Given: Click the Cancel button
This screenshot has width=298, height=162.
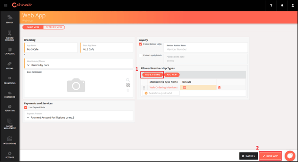Looking at the screenshot, I should pos(248,156).
